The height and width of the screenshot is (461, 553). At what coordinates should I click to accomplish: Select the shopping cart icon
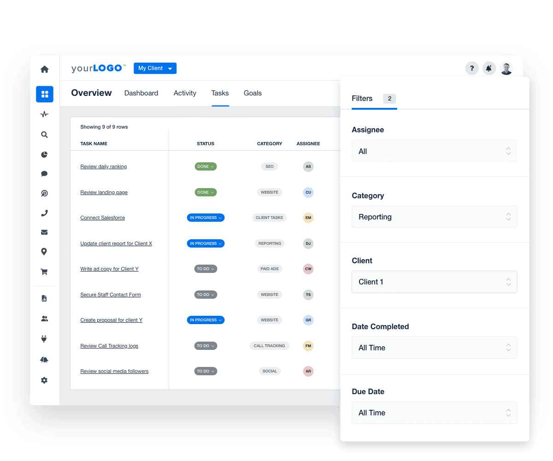(44, 272)
